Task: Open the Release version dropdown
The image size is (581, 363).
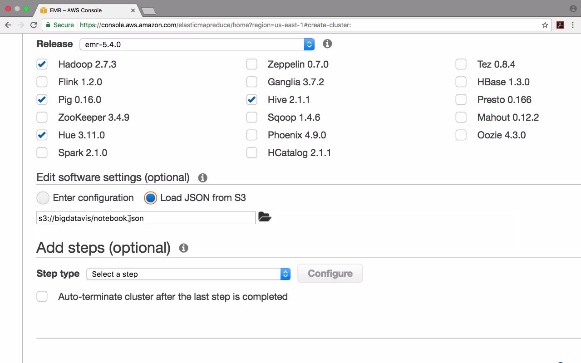Action: 197,44
